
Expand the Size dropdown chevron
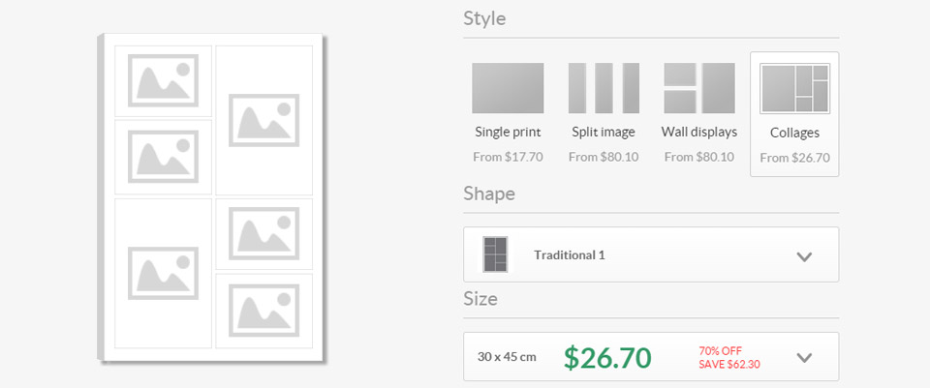[804, 357]
